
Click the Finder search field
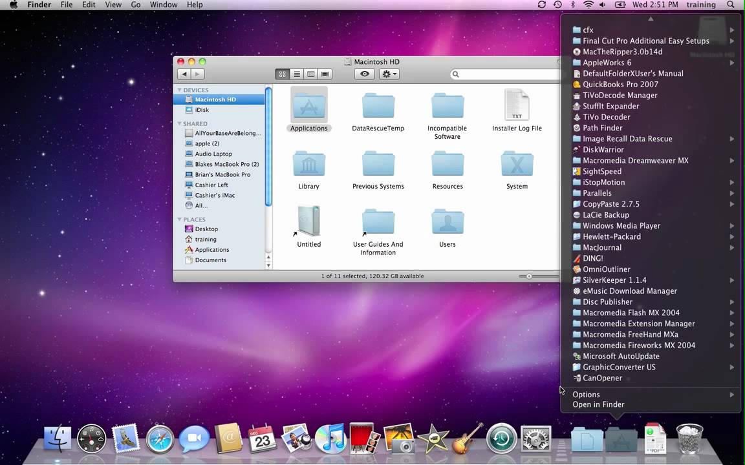point(506,74)
